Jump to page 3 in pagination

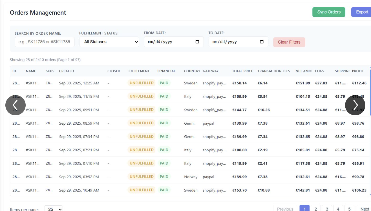(x=327, y=209)
